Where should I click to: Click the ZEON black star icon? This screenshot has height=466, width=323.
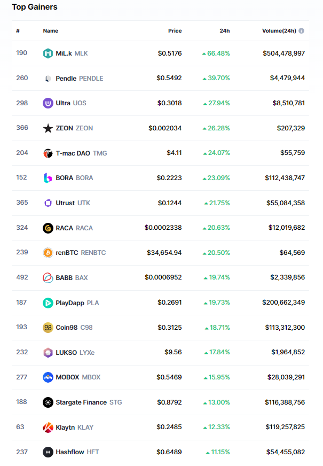[x=48, y=128]
